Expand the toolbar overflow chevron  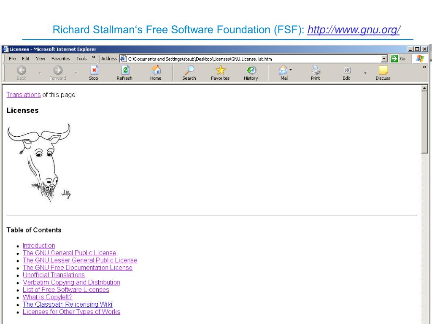[424, 67]
